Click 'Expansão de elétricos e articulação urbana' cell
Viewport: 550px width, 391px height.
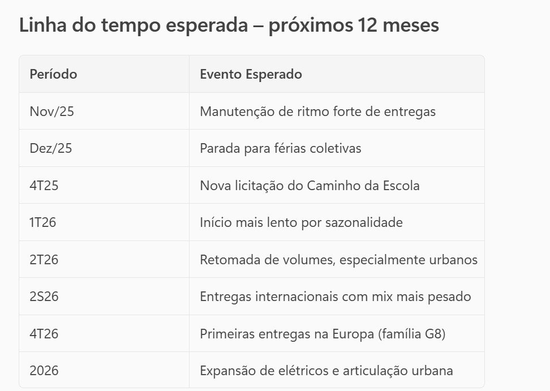click(x=326, y=371)
